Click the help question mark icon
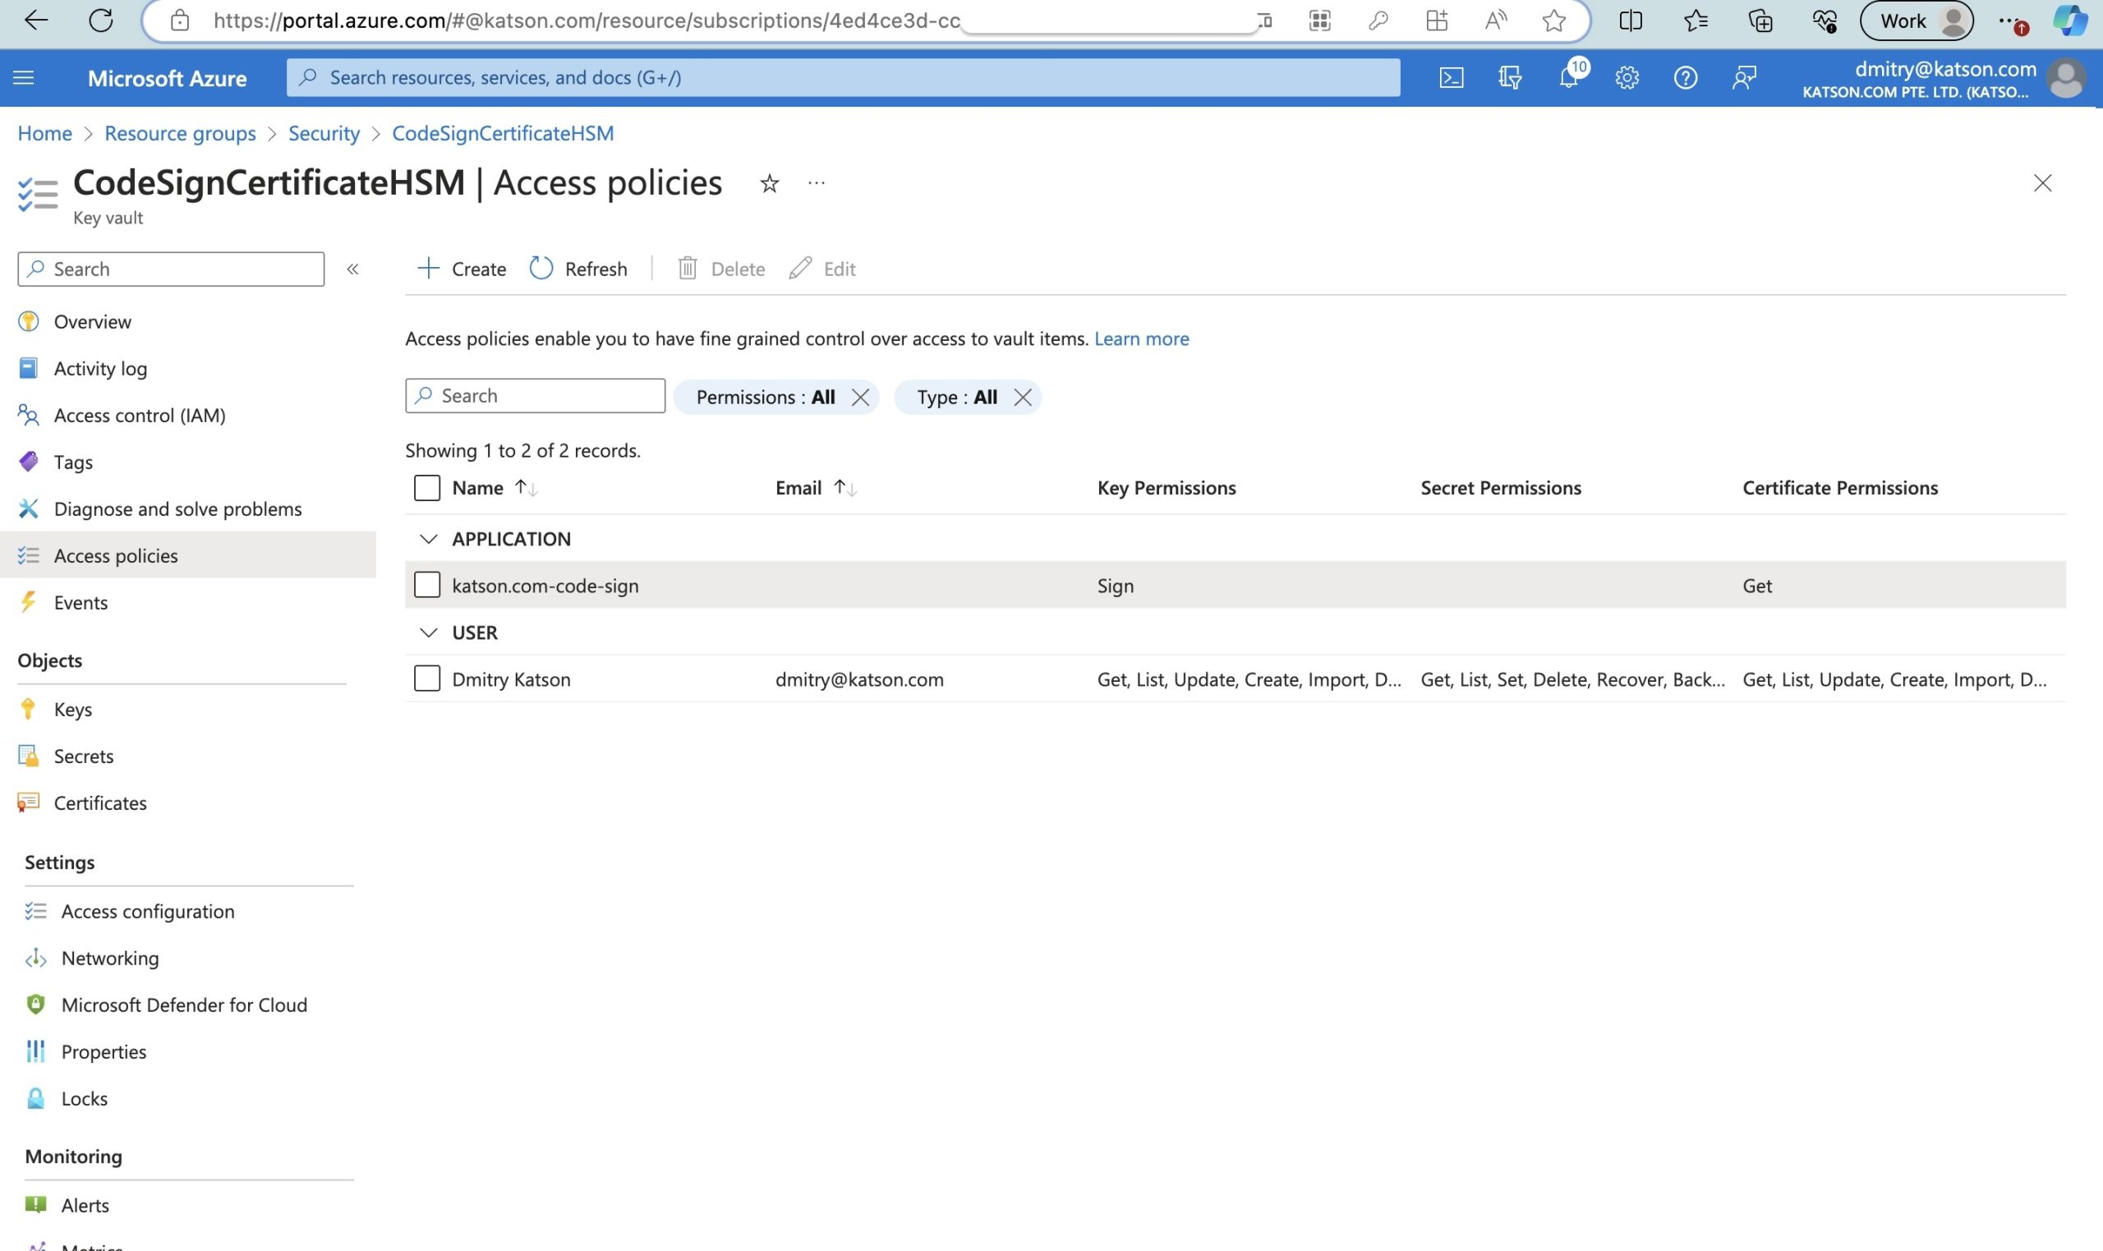The image size is (2103, 1251). pyautogui.click(x=1685, y=77)
